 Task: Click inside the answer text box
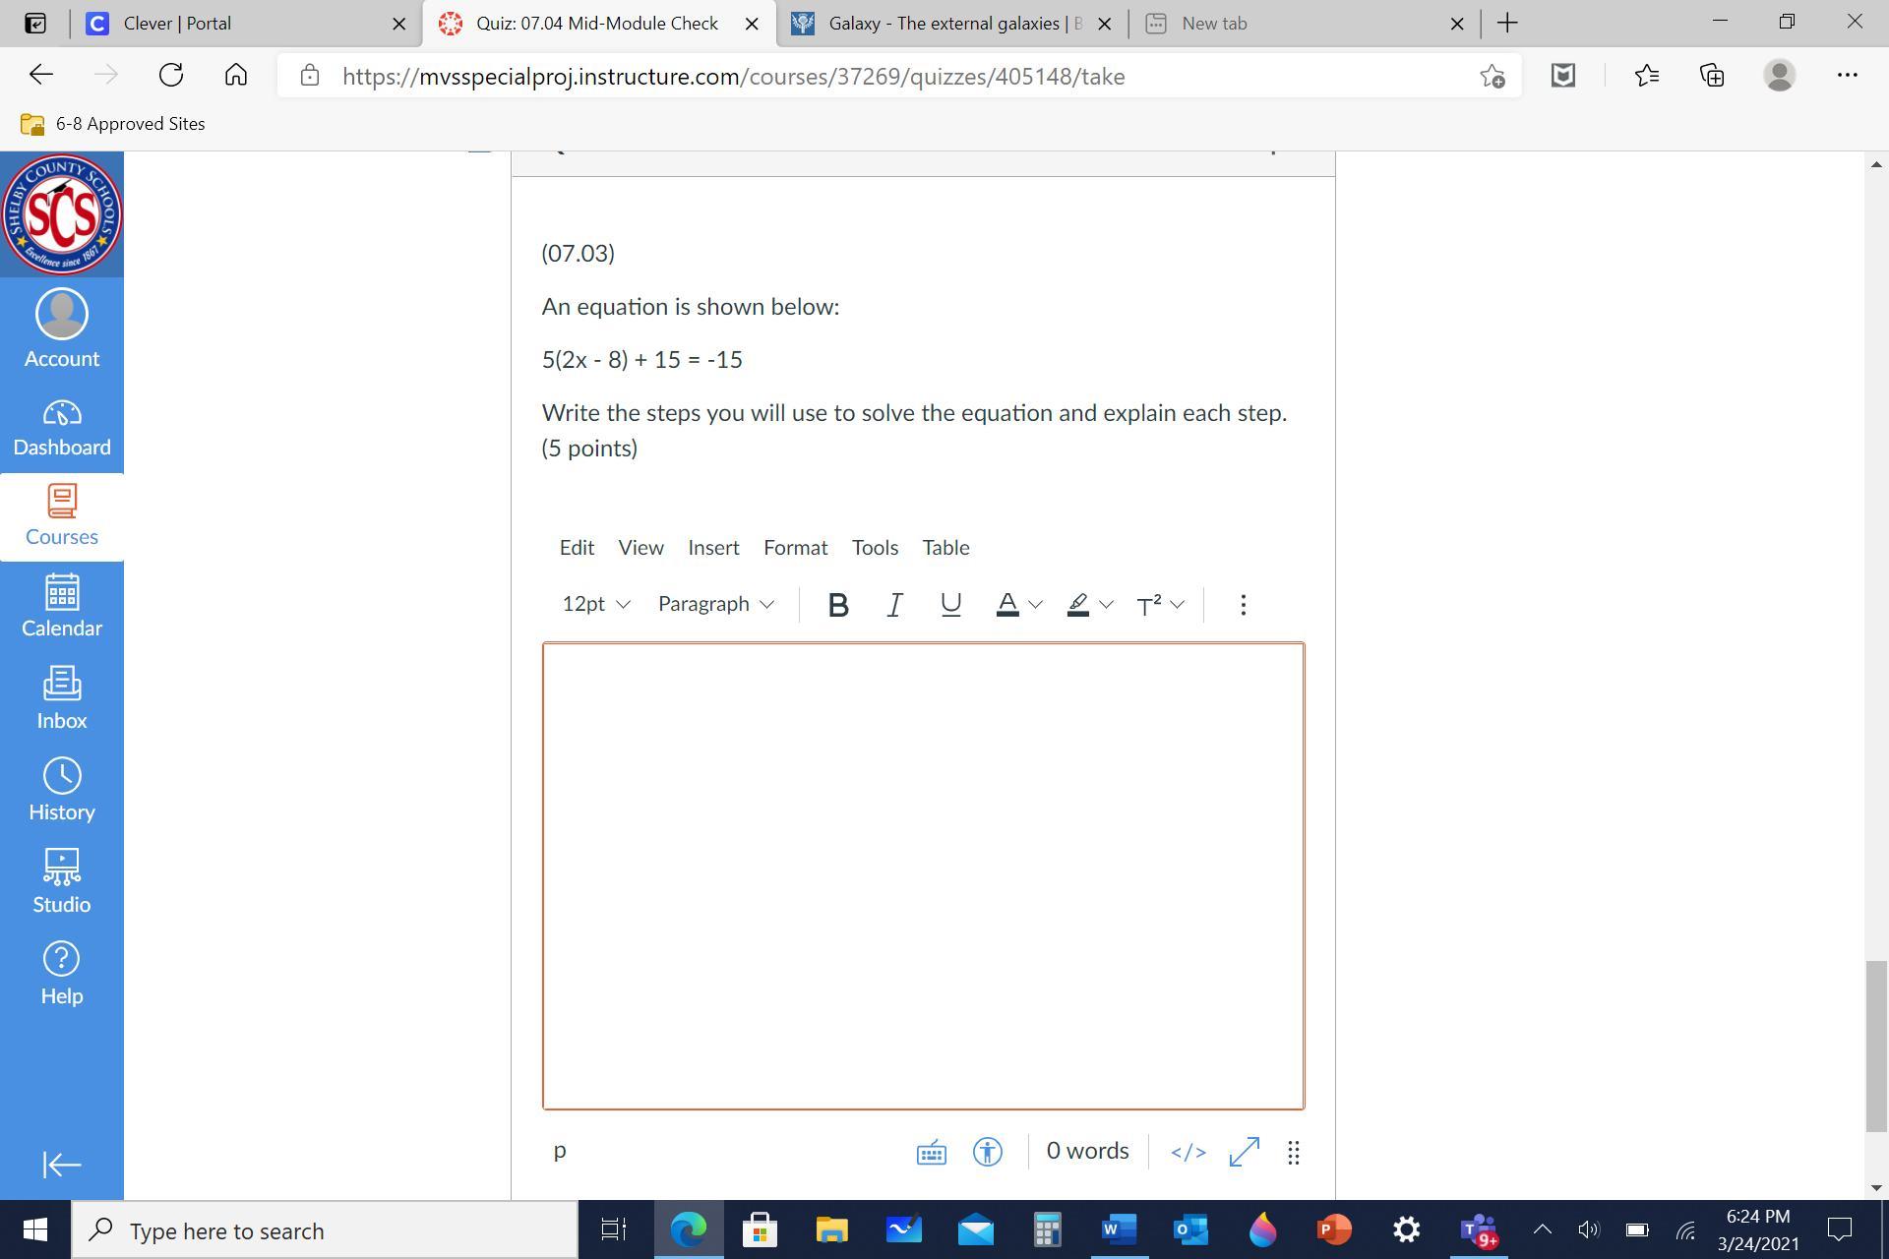click(x=922, y=875)
